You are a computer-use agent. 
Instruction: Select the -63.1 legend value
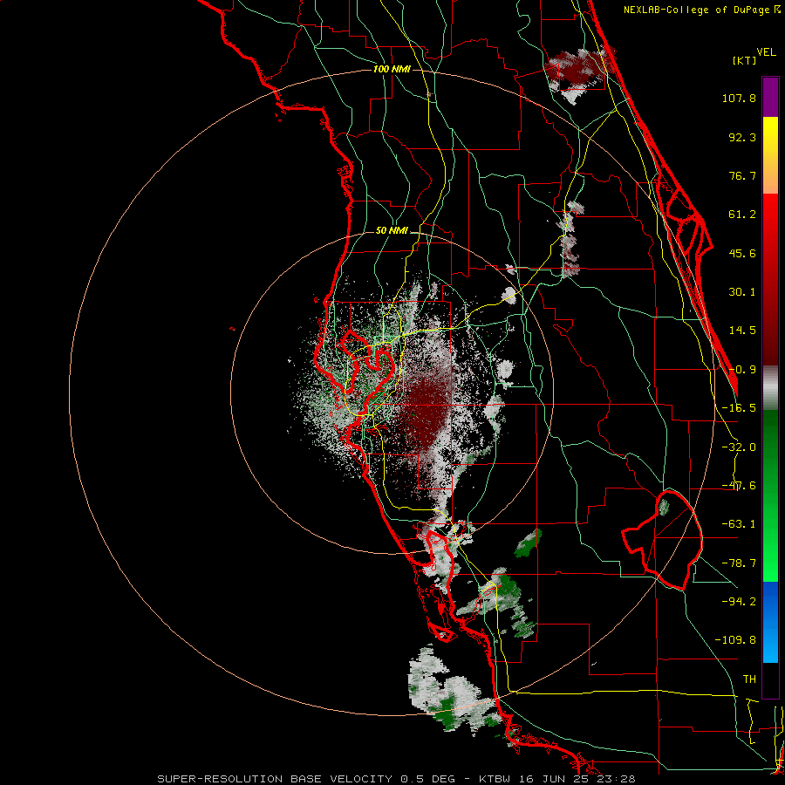739,524
